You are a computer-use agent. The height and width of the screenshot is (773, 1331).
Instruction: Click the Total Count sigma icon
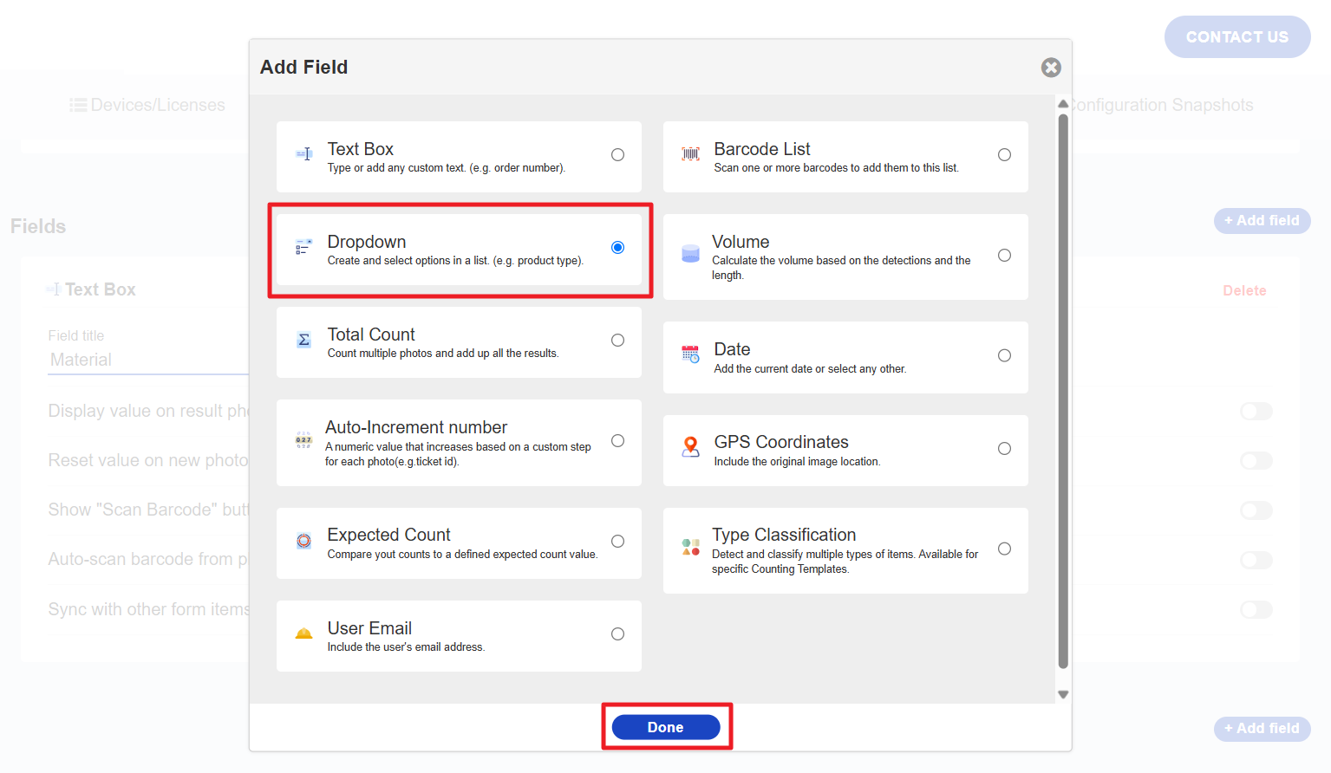303,340
